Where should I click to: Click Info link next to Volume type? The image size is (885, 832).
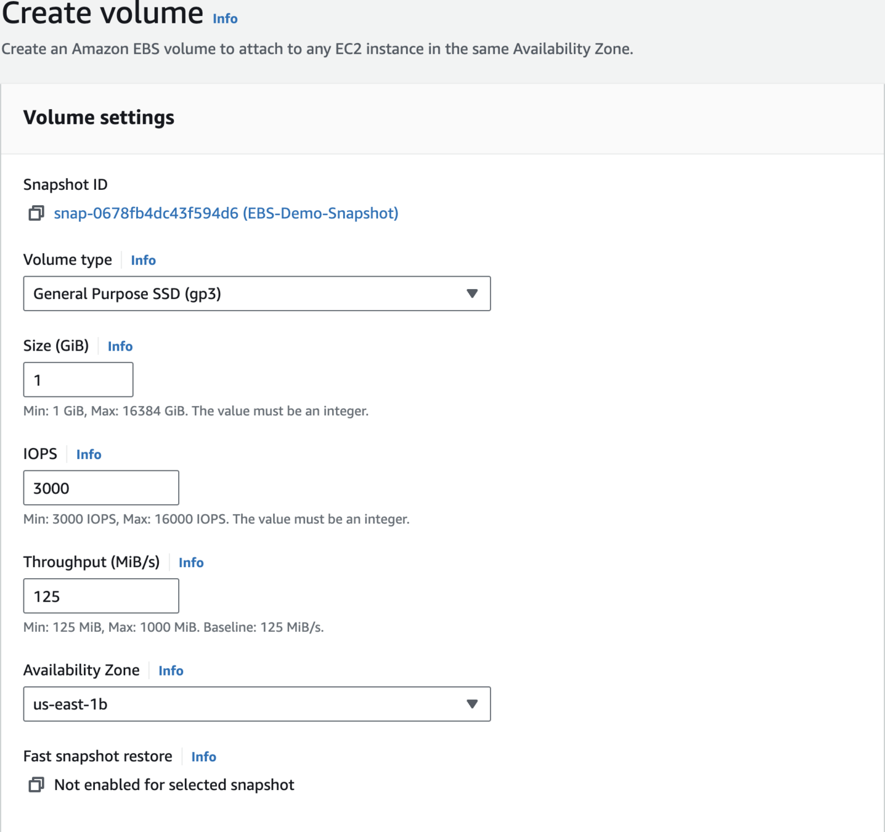tap(143, 260)
